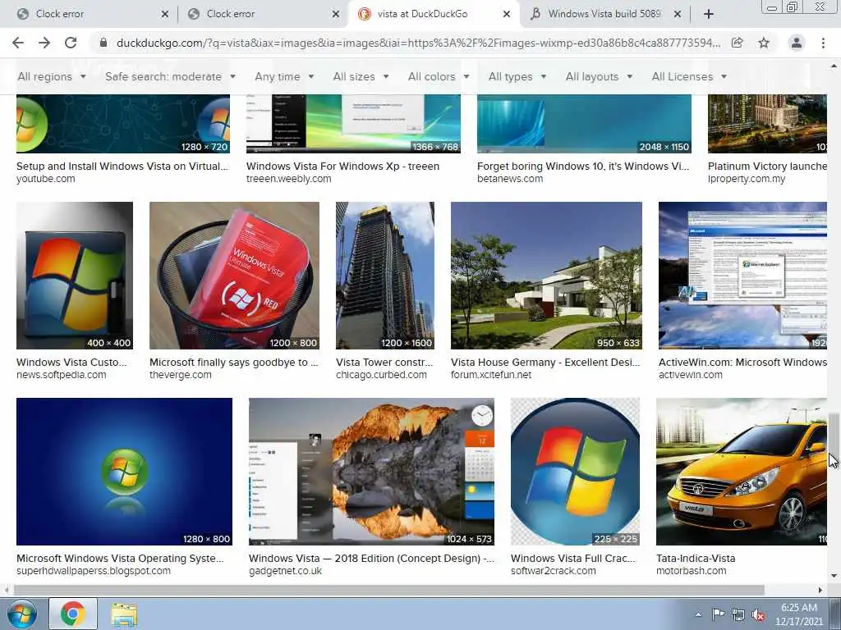Open Chrome from the taskbar
Viewport: 841px width, 630px height.
pos(73,614)
